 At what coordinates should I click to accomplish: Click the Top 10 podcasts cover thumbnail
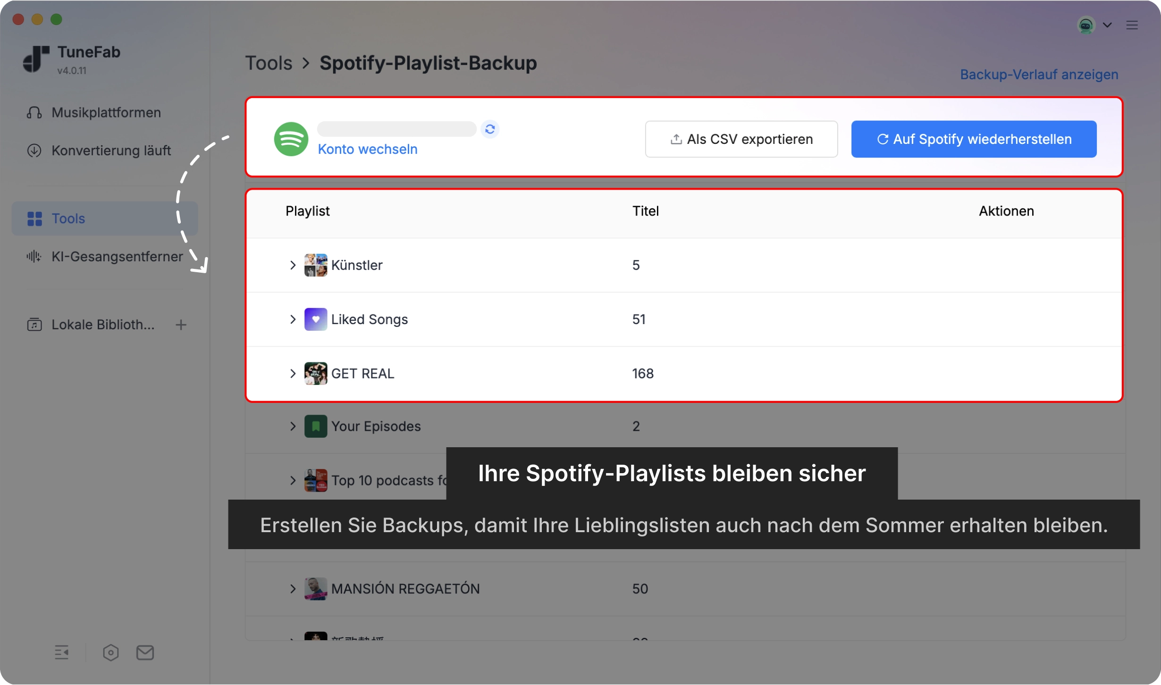click(316, 481)
